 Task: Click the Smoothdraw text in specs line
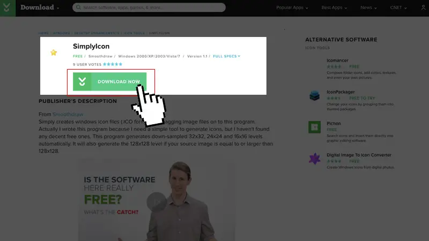(x=100, y=56)
